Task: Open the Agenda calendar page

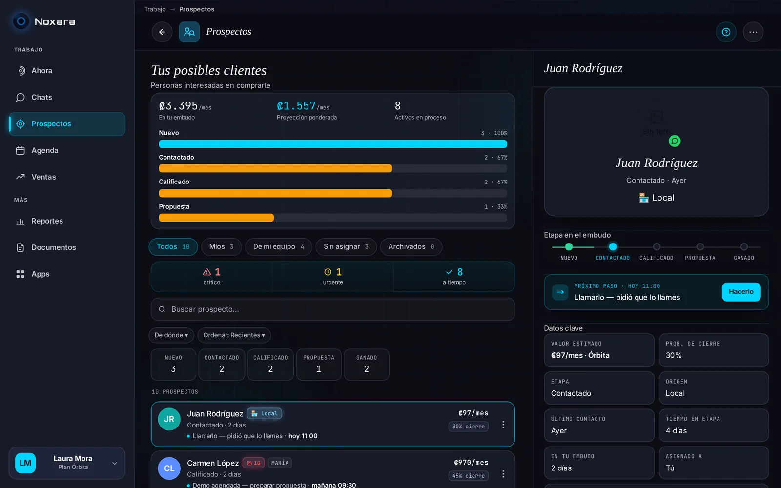Action: (67, 150)
